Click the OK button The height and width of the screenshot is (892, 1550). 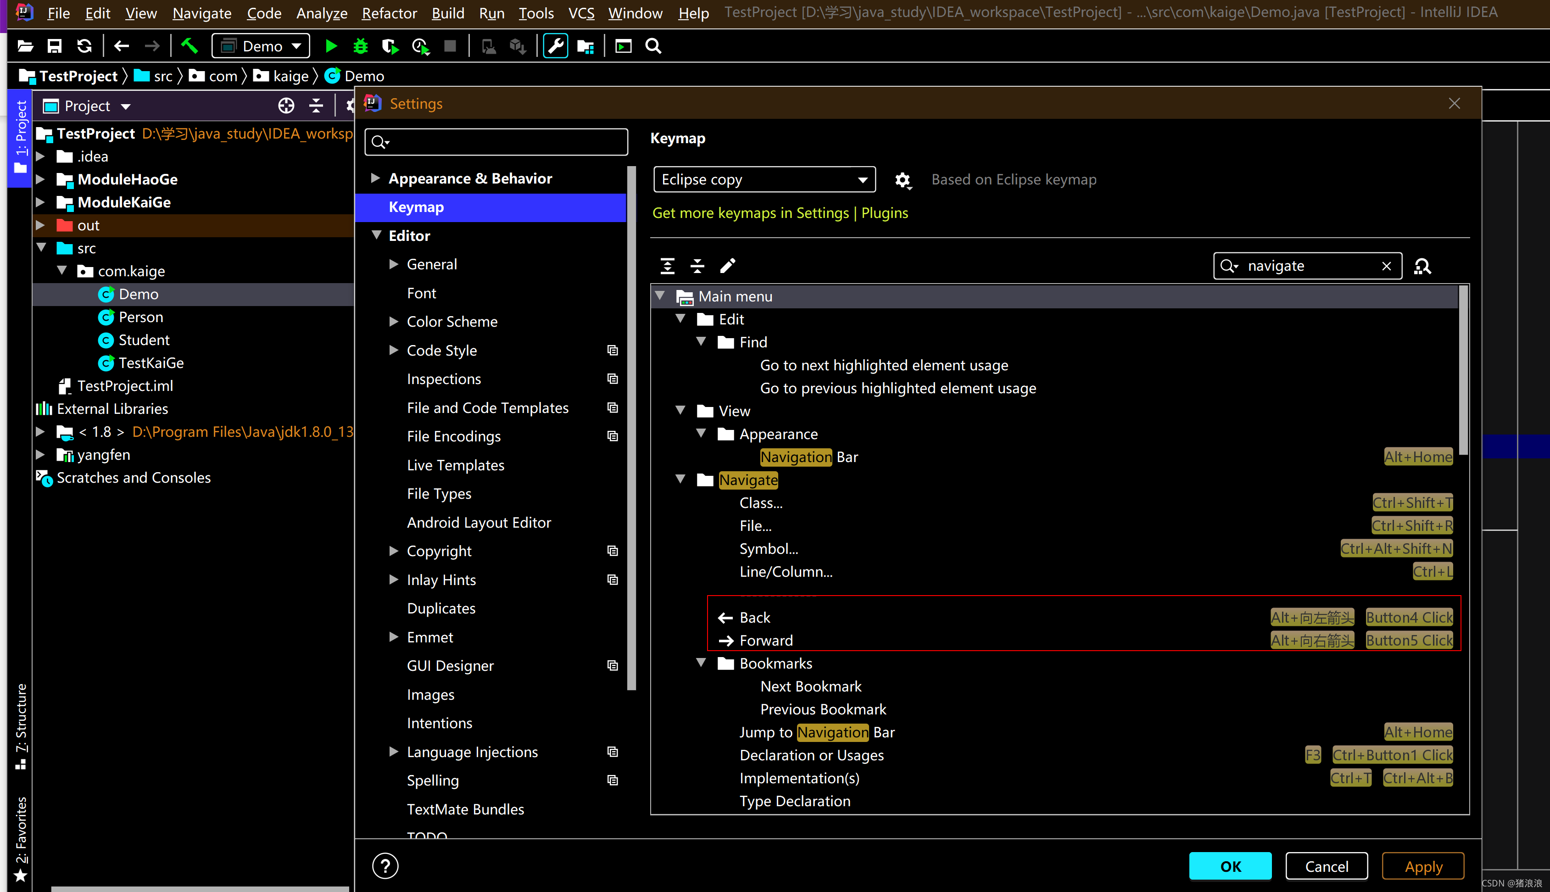coord(1230,866)
